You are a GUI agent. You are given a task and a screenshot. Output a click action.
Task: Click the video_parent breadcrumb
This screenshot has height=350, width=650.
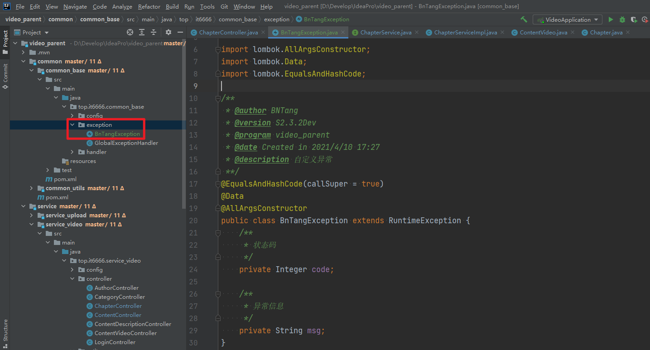tap(23, 19)
